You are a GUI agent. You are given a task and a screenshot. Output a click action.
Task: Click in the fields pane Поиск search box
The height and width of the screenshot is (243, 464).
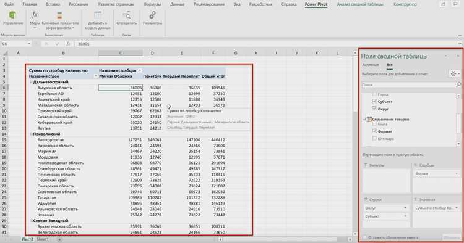pos(409,84)
